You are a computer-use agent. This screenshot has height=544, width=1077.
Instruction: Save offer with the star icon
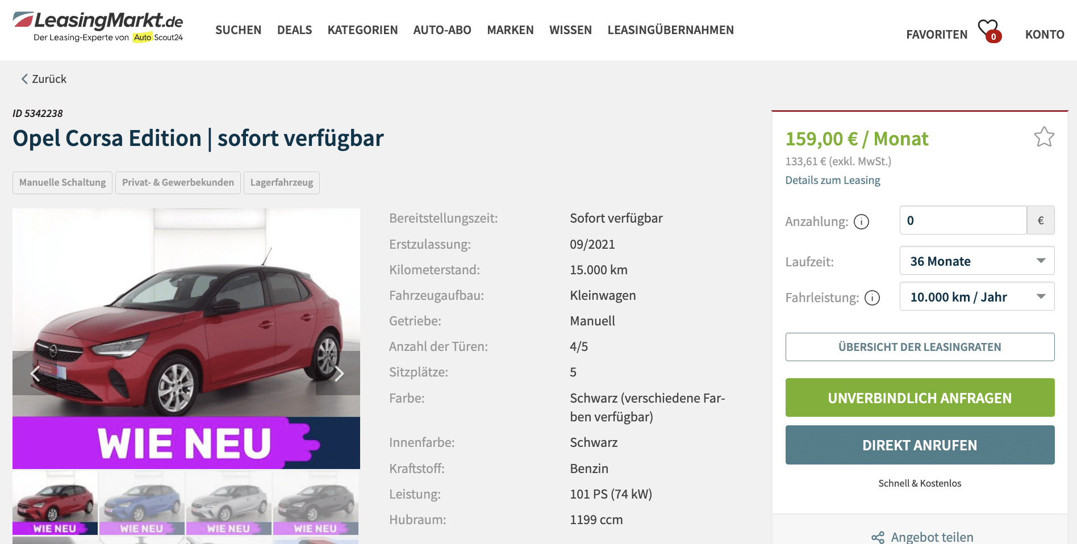pyautogui.click(x=1044, y=137)
